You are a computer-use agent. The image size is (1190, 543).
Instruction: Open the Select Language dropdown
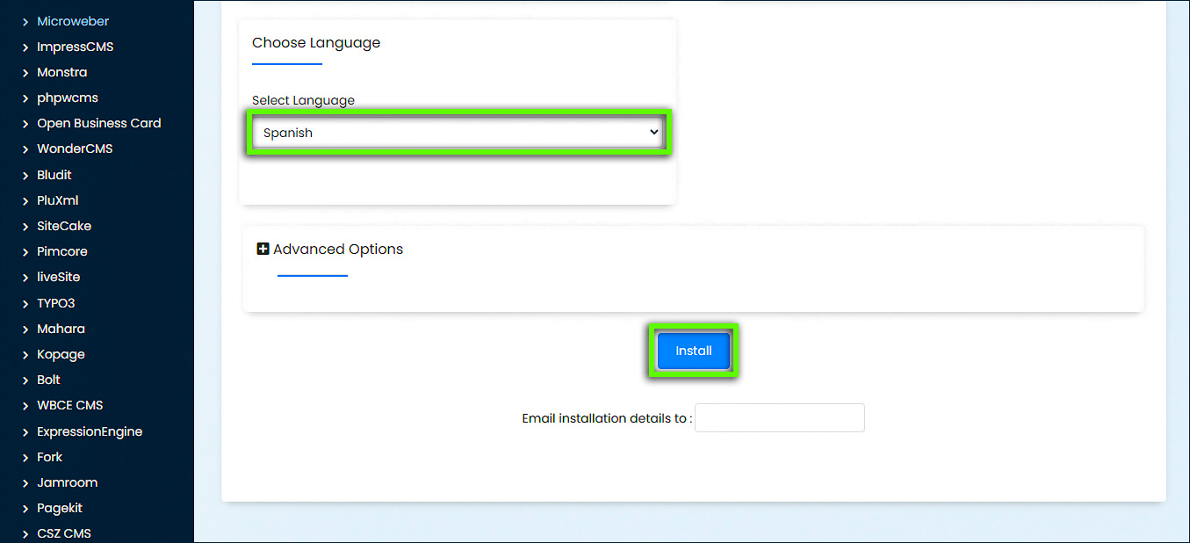coord(458,132)
